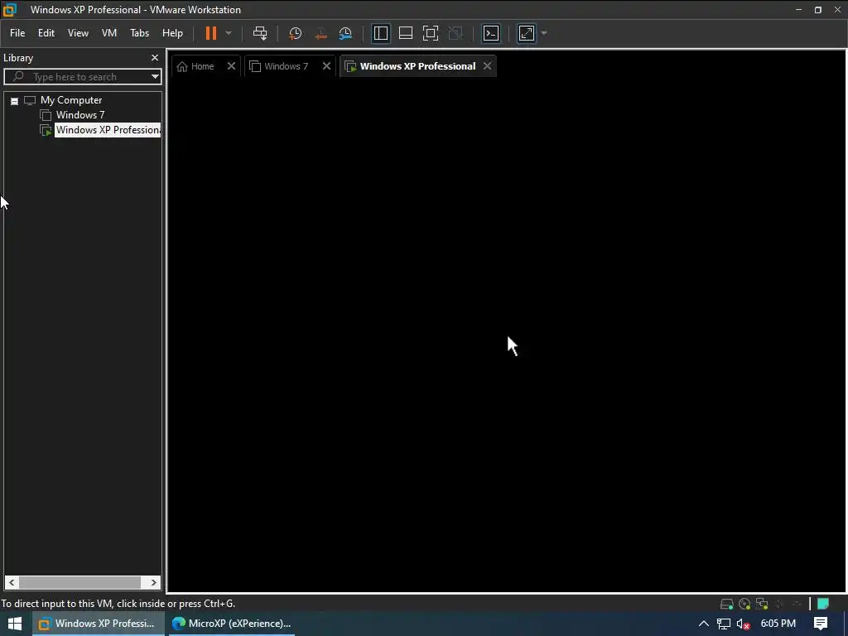848x636 pixels.
Task: Open the snapshot manager
Action: pyautogui.click(x=345, y=33)
